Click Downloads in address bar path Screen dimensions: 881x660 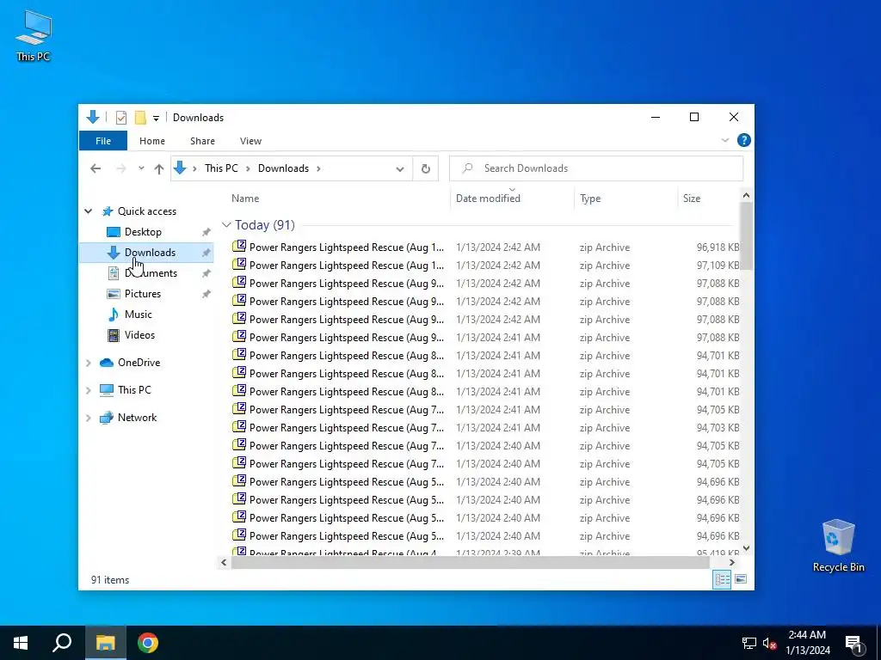coord(283,168)
